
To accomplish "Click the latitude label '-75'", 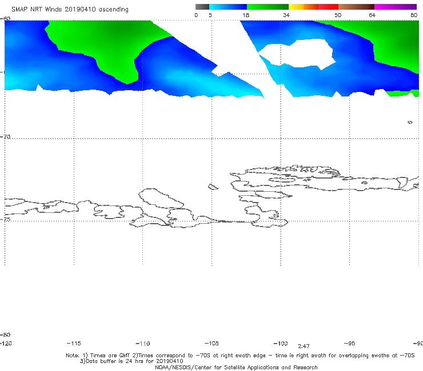I will [x=5, y=219].
